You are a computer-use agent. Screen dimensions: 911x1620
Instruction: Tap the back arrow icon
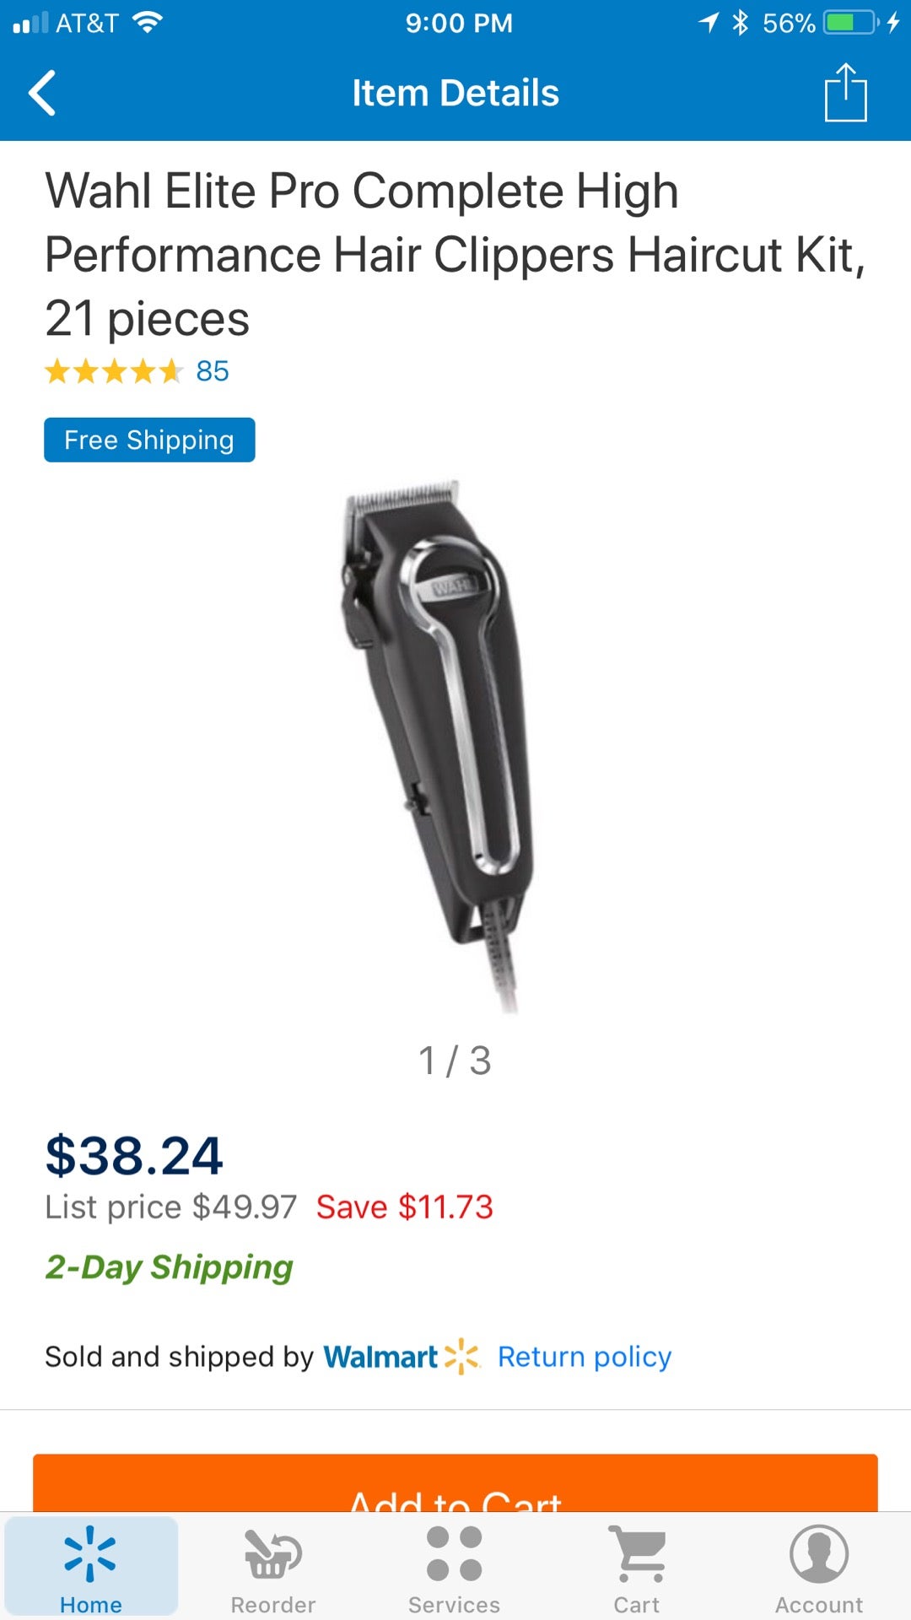click(x=42, y=93)
